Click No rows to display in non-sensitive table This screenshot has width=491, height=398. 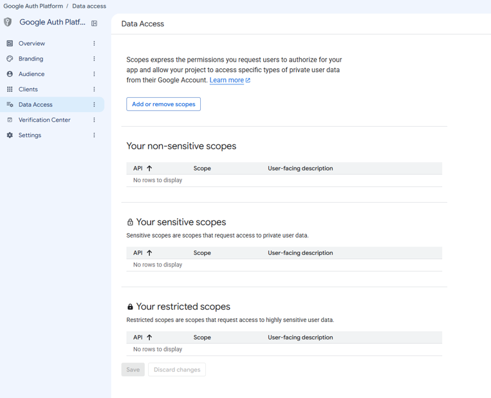pyautogui.click(x=158, y=180)
